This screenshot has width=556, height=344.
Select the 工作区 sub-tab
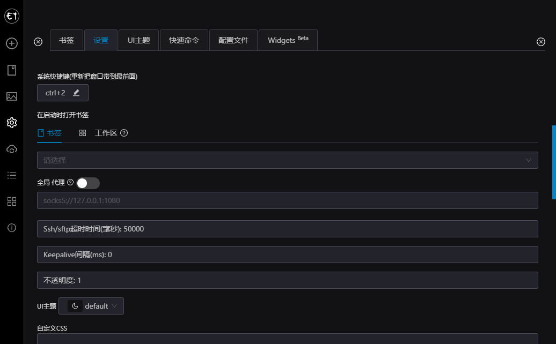106,133
